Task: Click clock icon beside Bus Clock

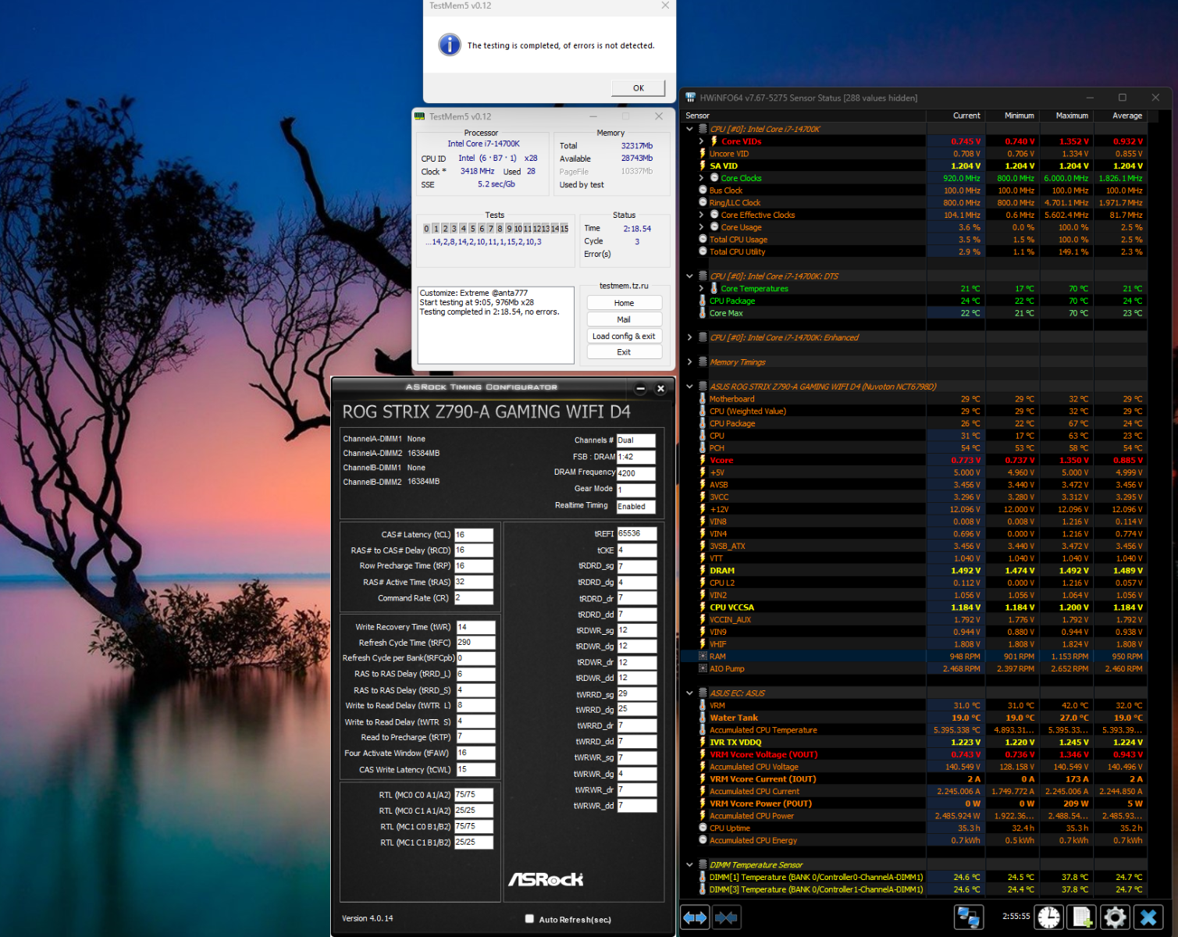Action: point(703,191)
